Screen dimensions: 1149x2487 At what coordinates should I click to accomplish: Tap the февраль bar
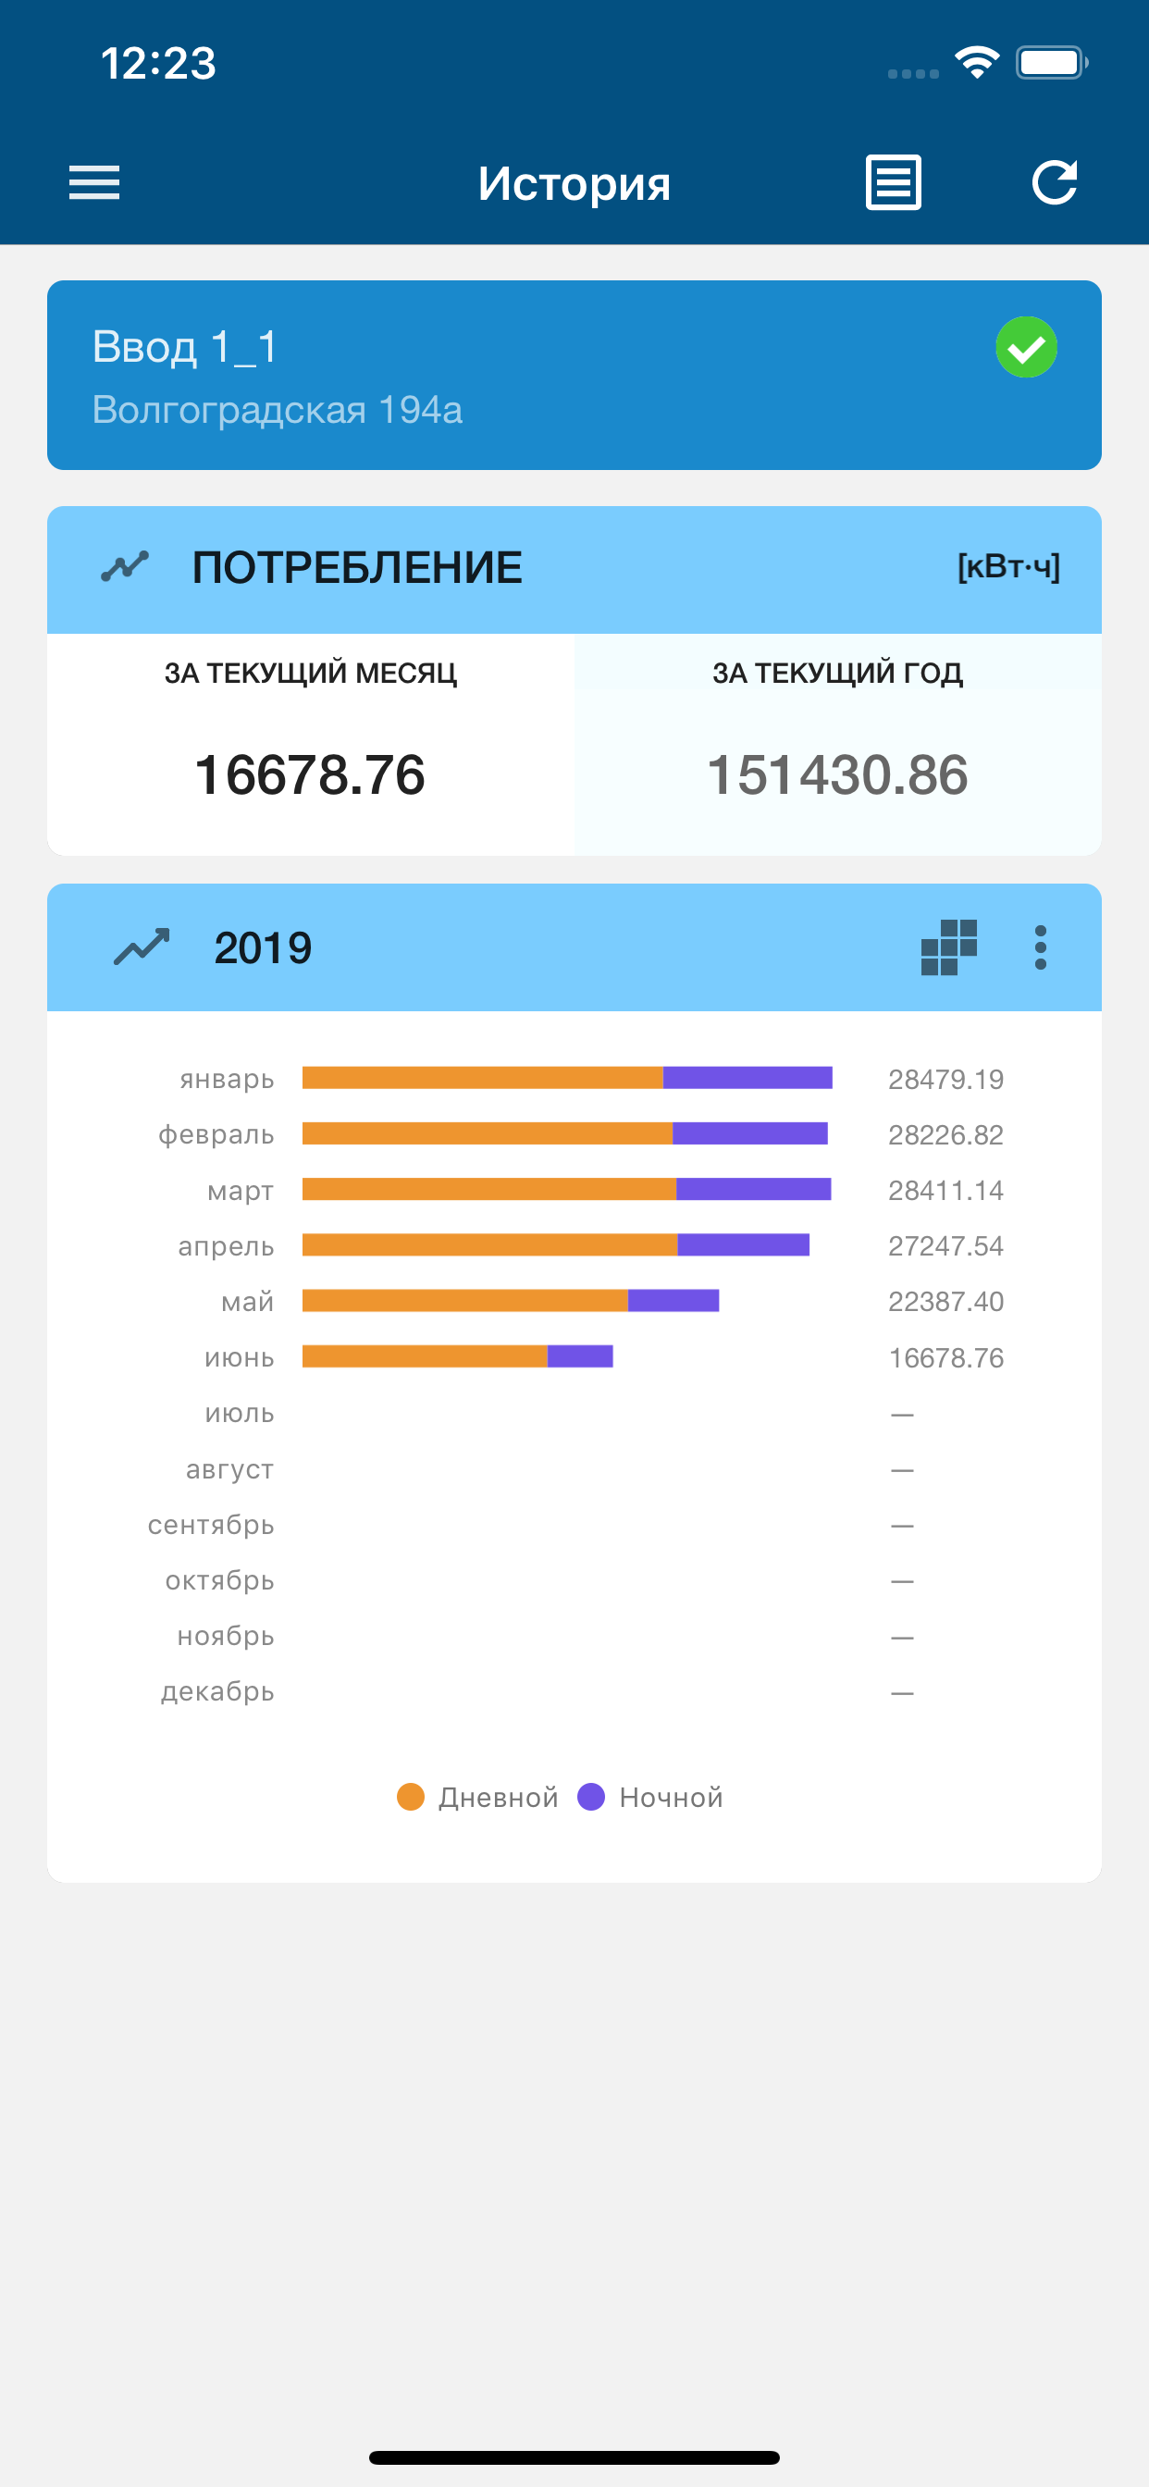[565, 1133]
